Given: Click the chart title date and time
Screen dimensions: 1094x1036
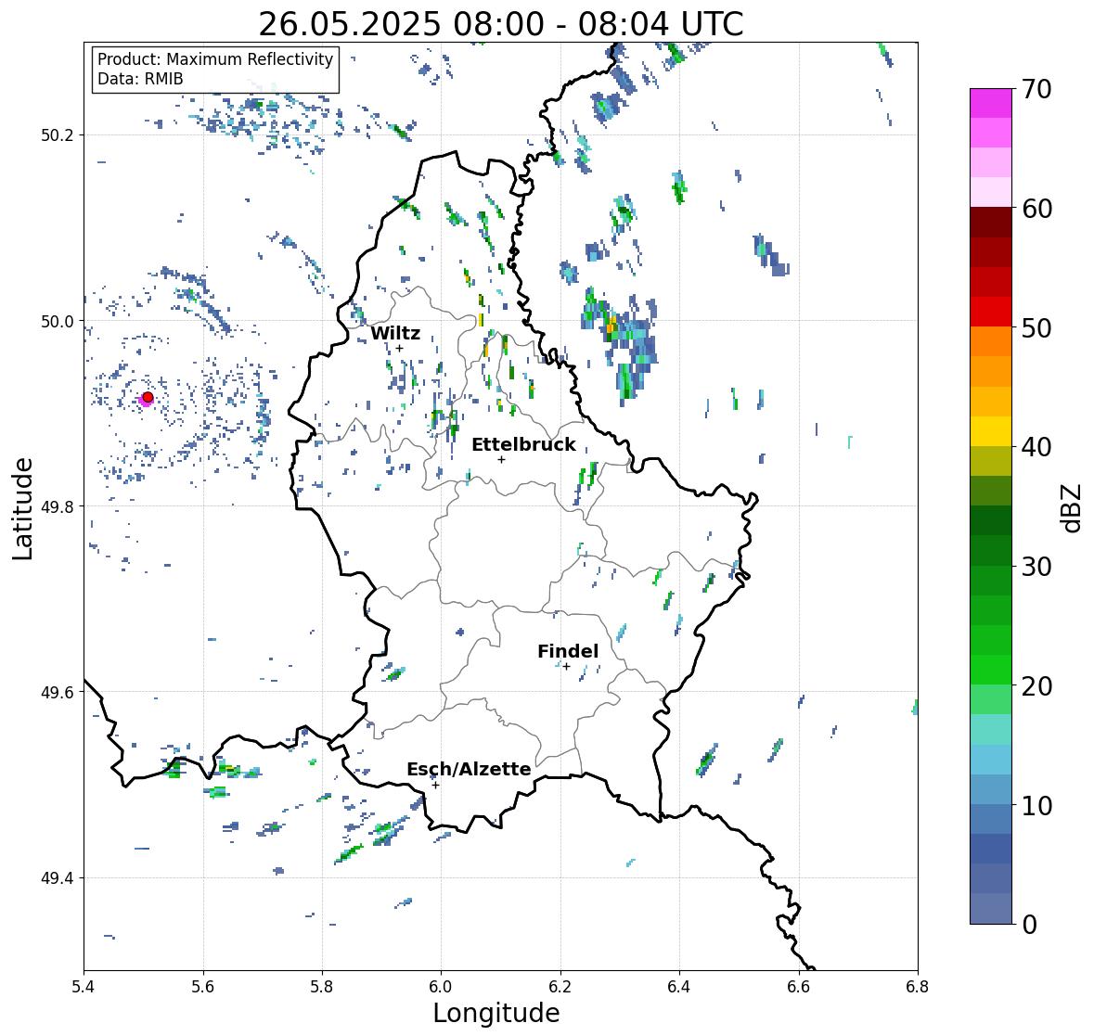Looking at the screenshot, I should (501, 24).
